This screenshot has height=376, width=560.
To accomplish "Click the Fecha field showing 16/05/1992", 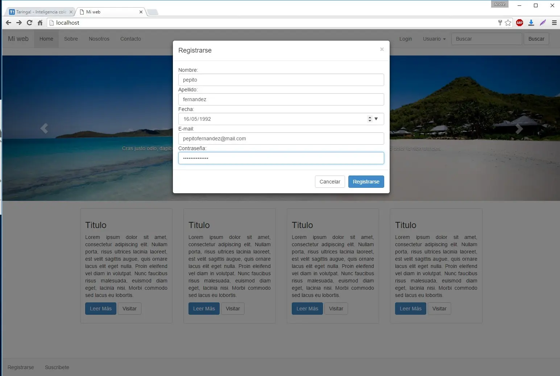I will (281, 119).
